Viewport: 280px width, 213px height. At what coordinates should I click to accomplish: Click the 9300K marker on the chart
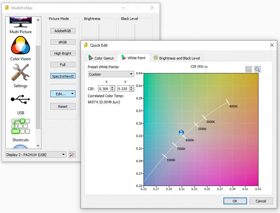point(164,156)
